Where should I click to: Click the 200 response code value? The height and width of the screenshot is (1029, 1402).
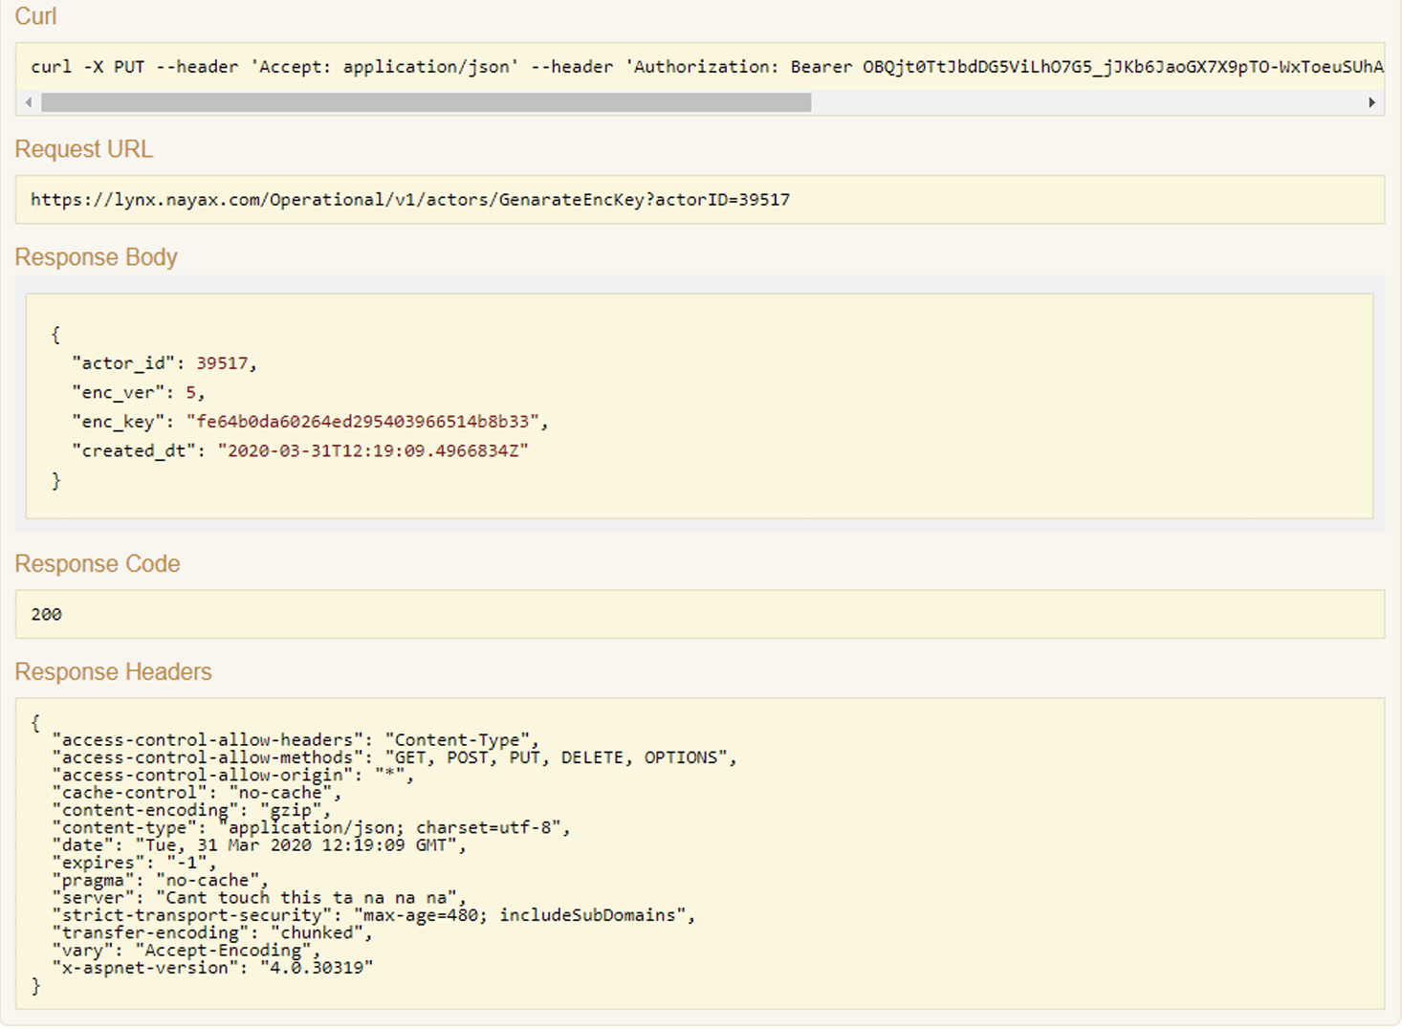pos(46,615)
